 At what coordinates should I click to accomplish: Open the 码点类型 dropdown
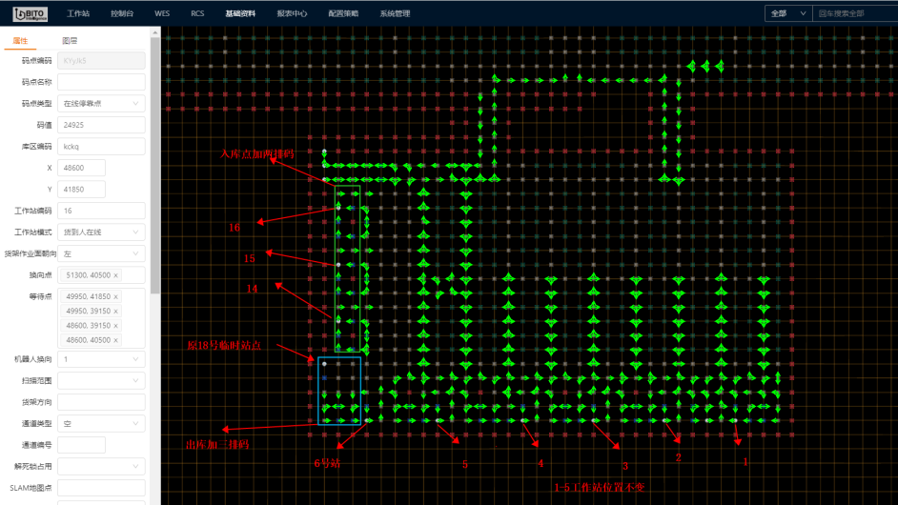click(101, 104)
